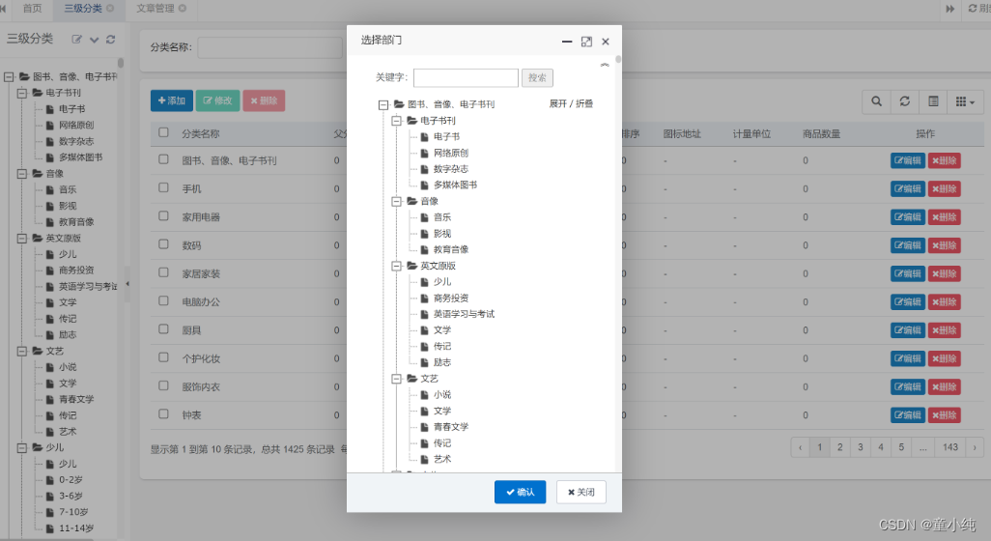The height and width of the screenshot is (541, 991).
Task: Go to page 2 in pagination
Action: click(x=840, y=447)
